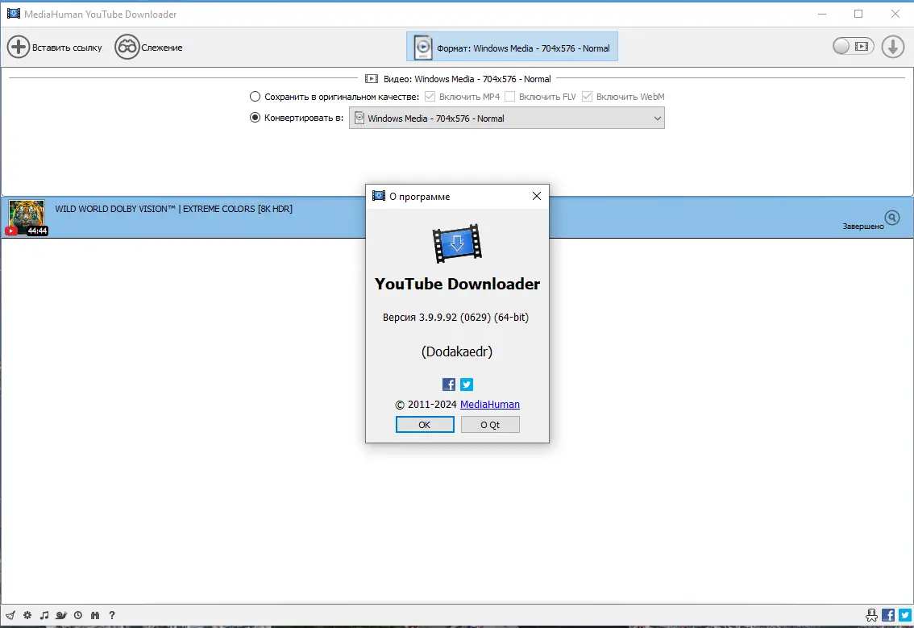This screenshot has height=628, width=914.
Task: Open help via question mark icon
Action: click(112, 615)
